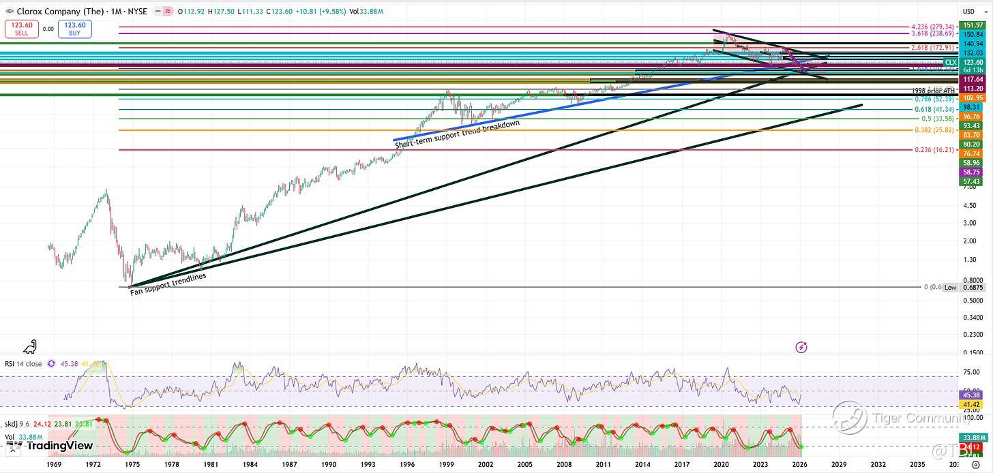Select the 0.786 (52.39) Fibonacci level label
This screenshot has width=993, height=473.
[x=934, y=98]
